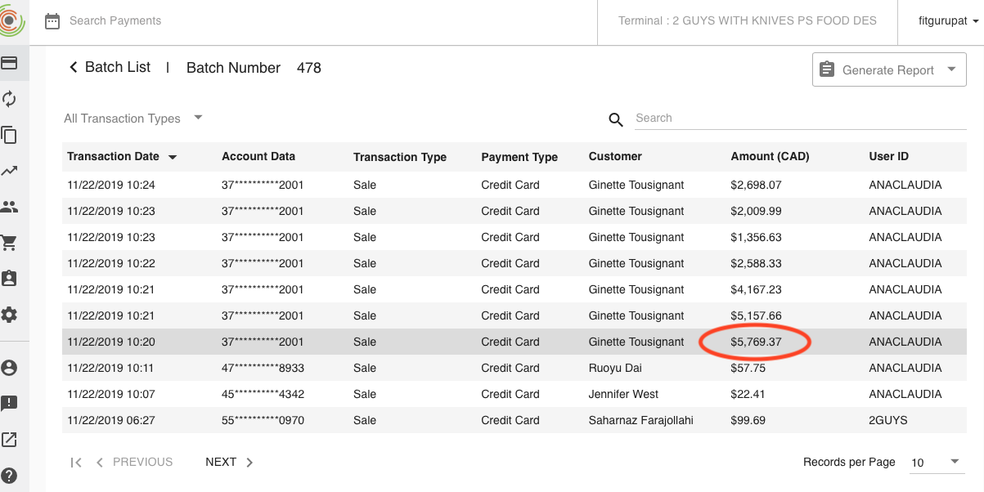Open the batches stacked pages sidebar icon

pyautogui.click(x=10, y=135)
